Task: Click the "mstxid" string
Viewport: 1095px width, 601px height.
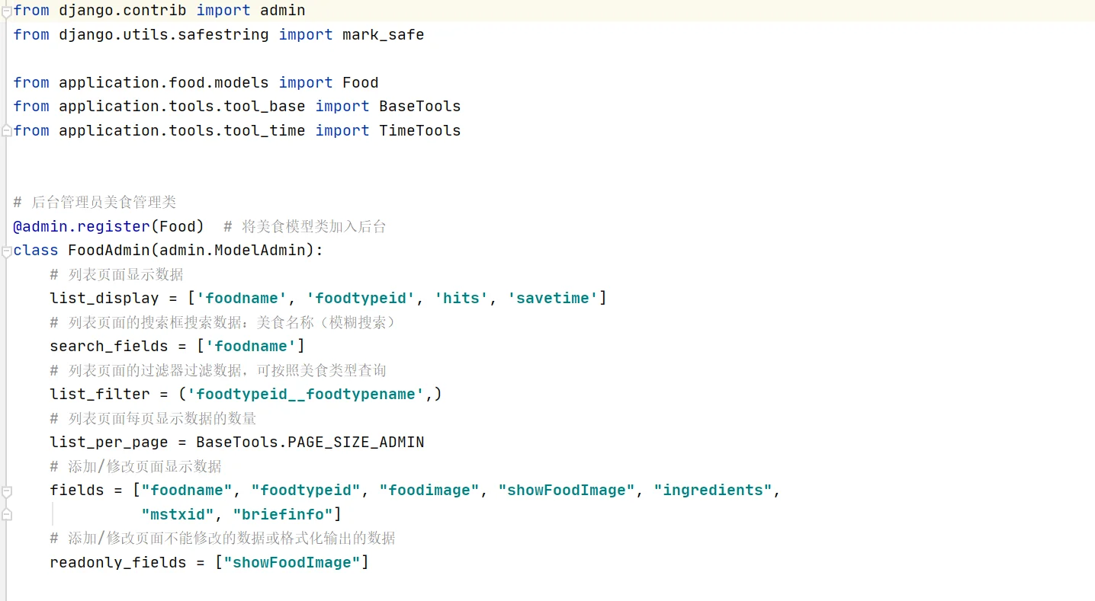Action: point(178,514)
